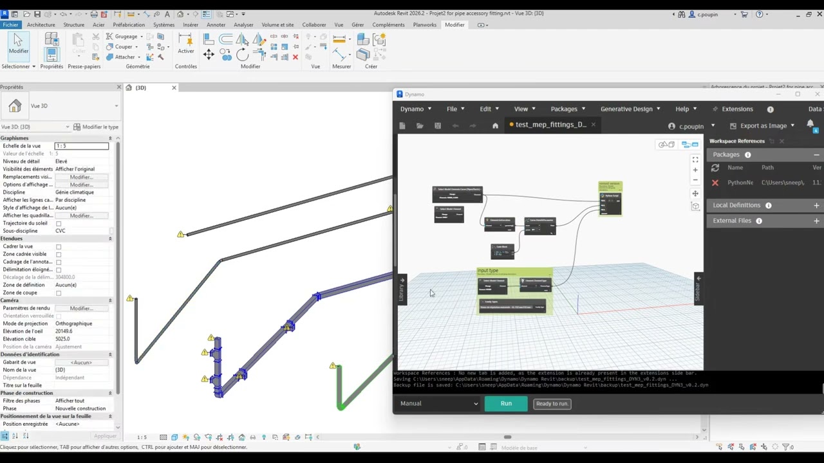This screenshot has width=824, height=463.
Task: Click the Move tool in Modifier panel
Action: coord(209,55)
